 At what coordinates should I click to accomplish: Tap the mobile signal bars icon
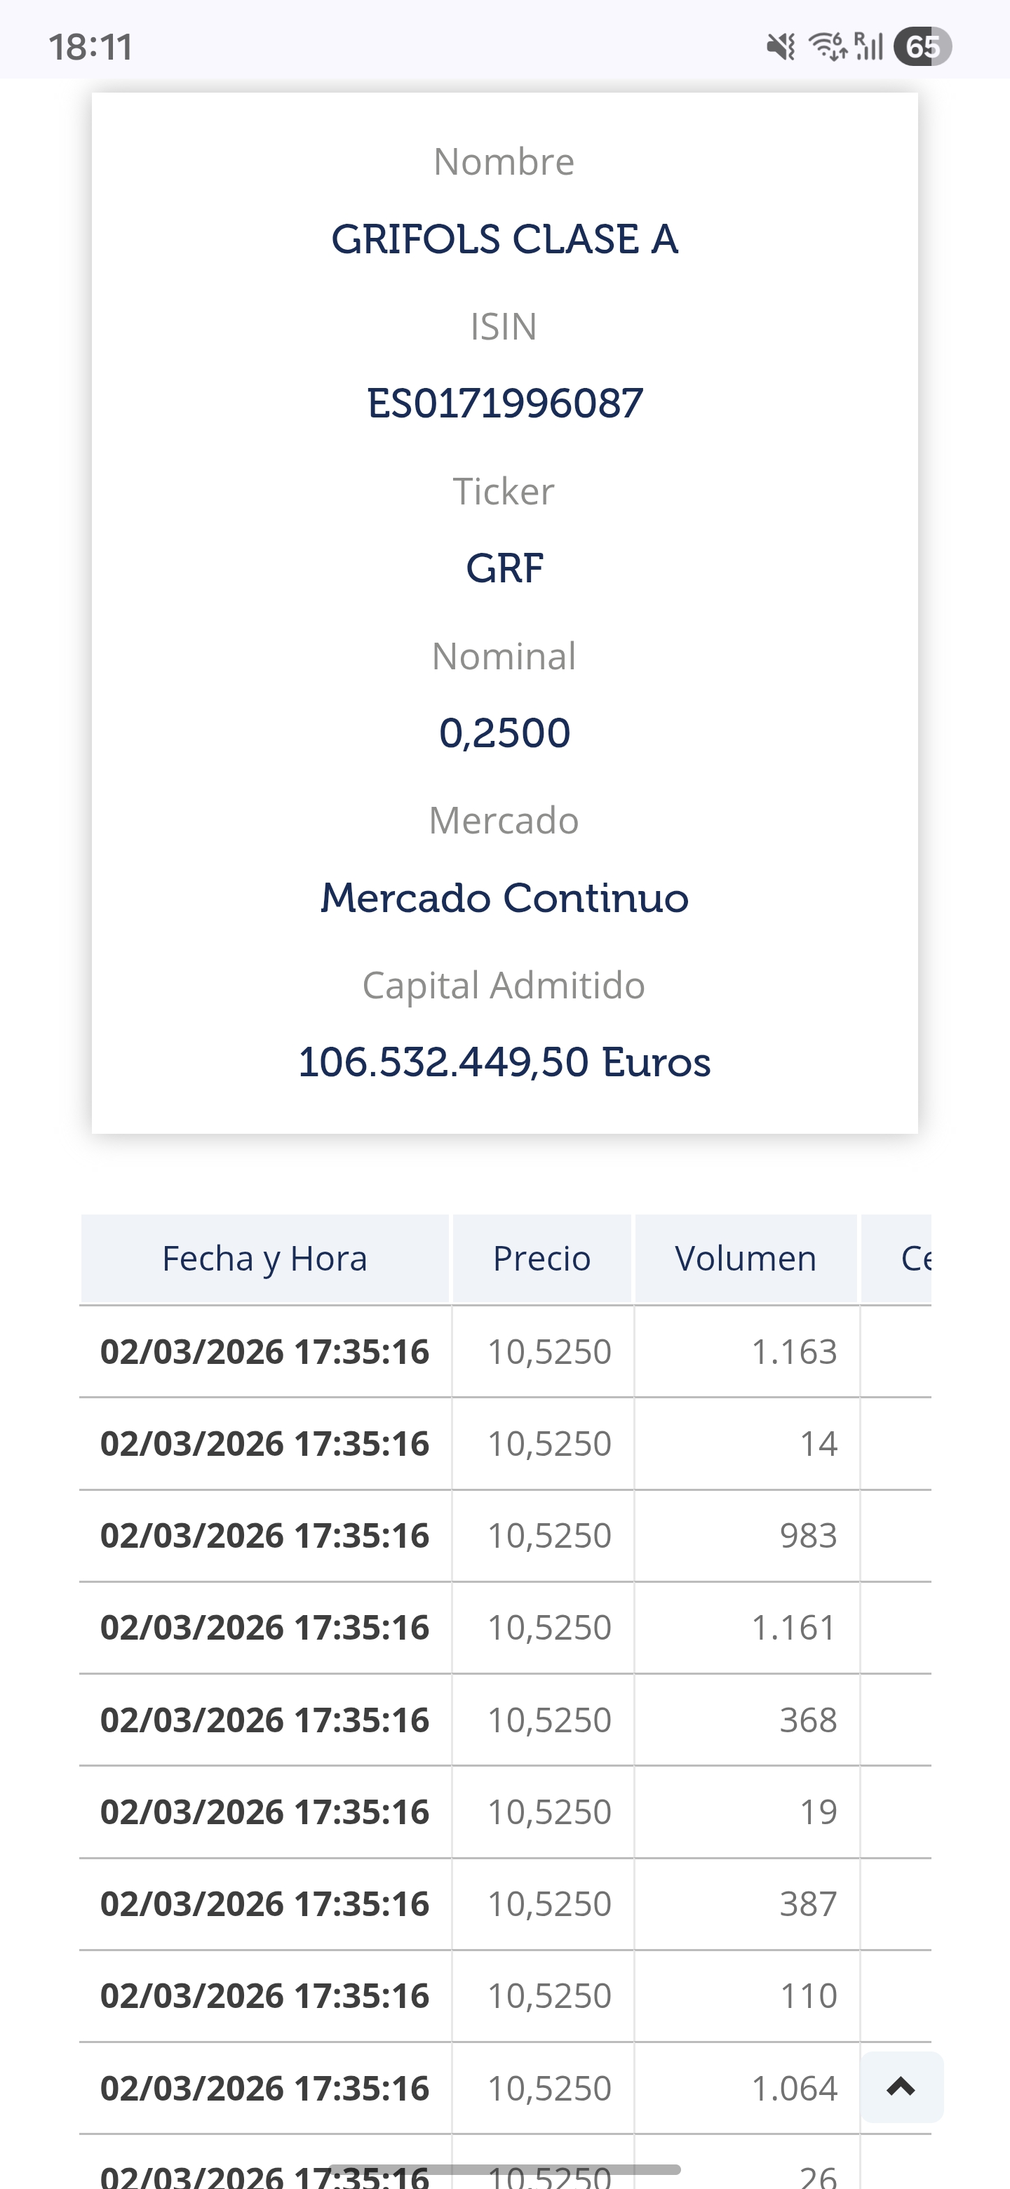click(x=869, y=47)
